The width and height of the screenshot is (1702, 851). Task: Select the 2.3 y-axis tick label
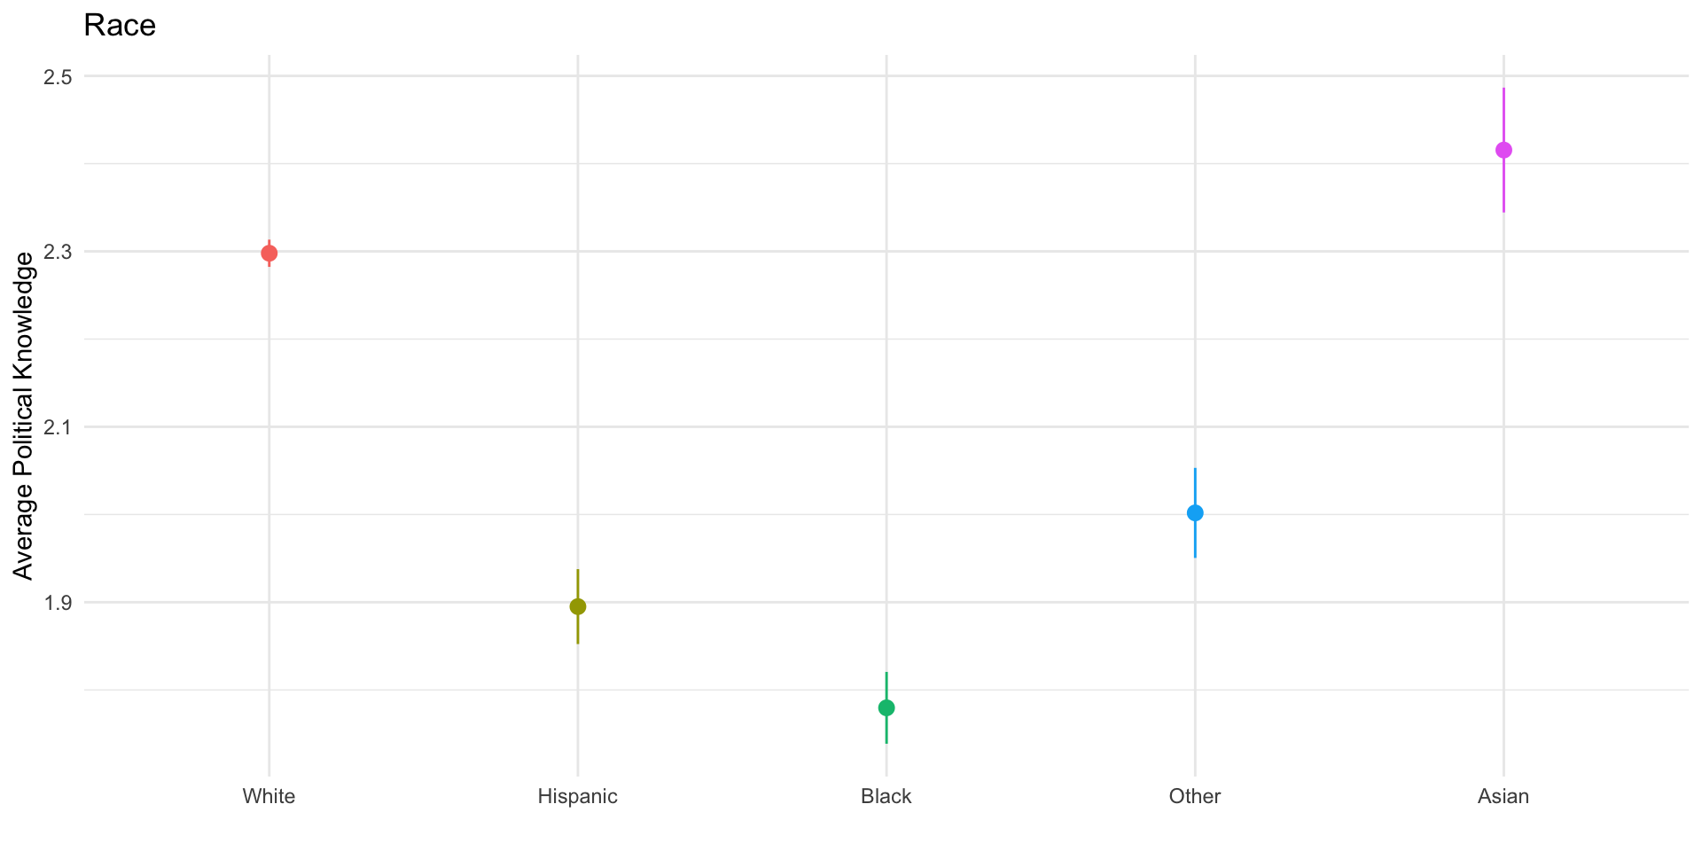[x=58, y=252]
